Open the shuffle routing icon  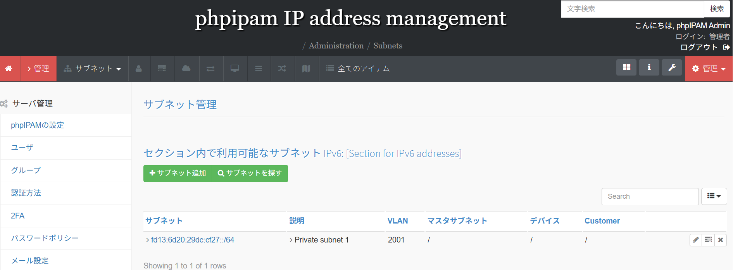[x=282, y=69]
